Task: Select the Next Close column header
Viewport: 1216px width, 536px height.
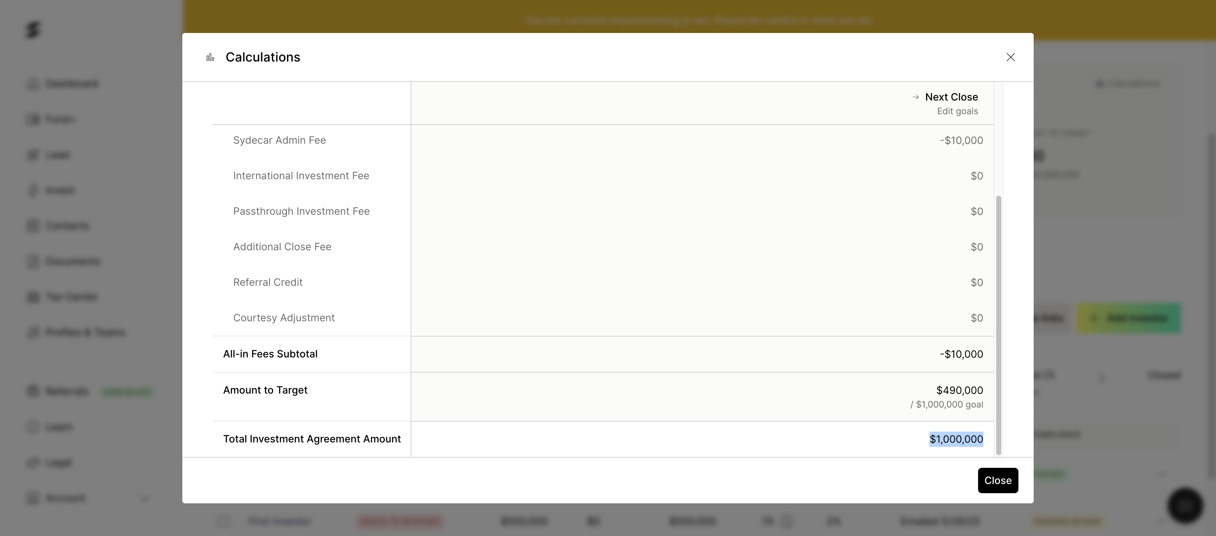Action: coord(951,97)
